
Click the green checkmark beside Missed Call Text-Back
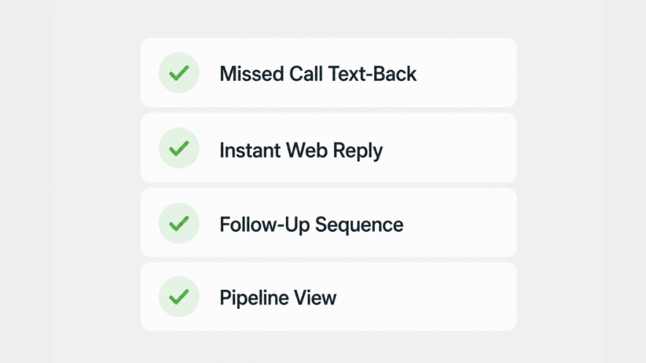pos(179,73)
